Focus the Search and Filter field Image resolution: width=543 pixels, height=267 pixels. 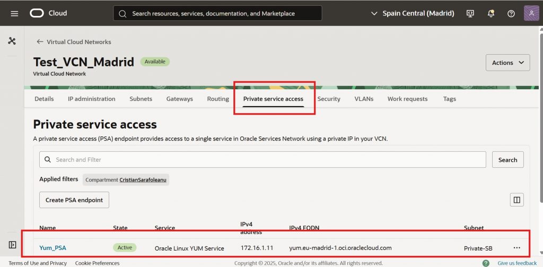(262, 159)
